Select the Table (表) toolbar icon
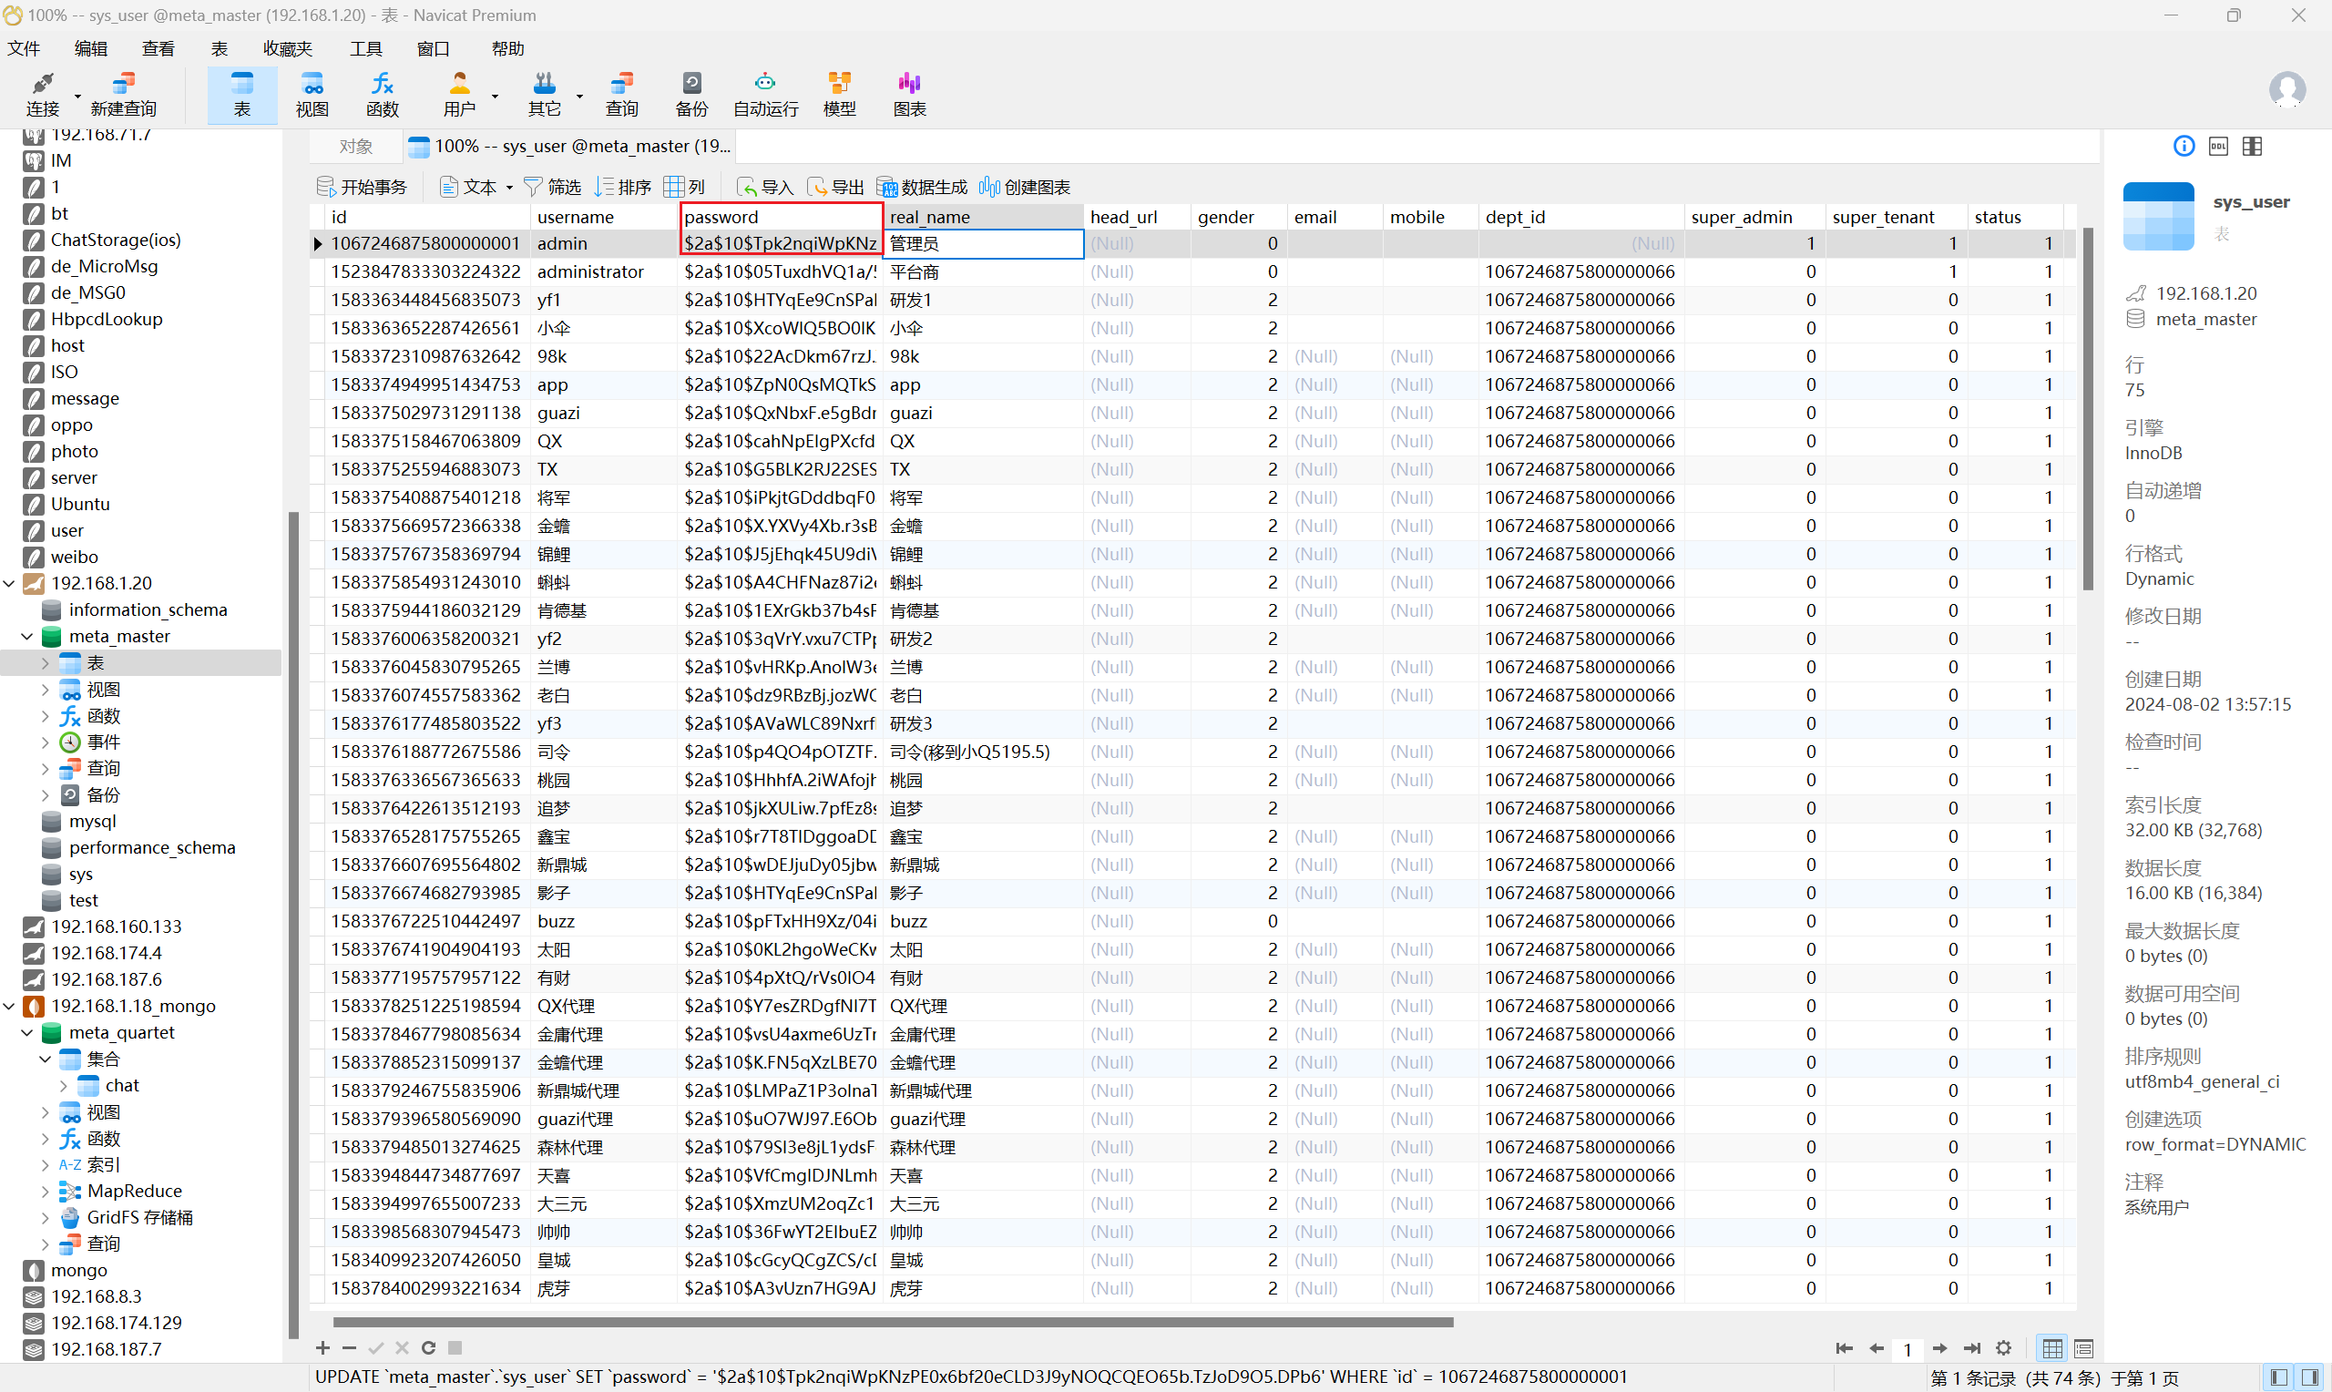 click(x=242, y=94)
